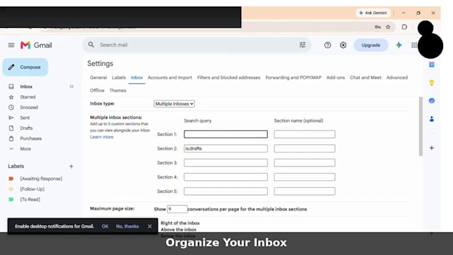Click Section 1 search query field
Viewport: 453px width, 255px height.
[226, 134]
